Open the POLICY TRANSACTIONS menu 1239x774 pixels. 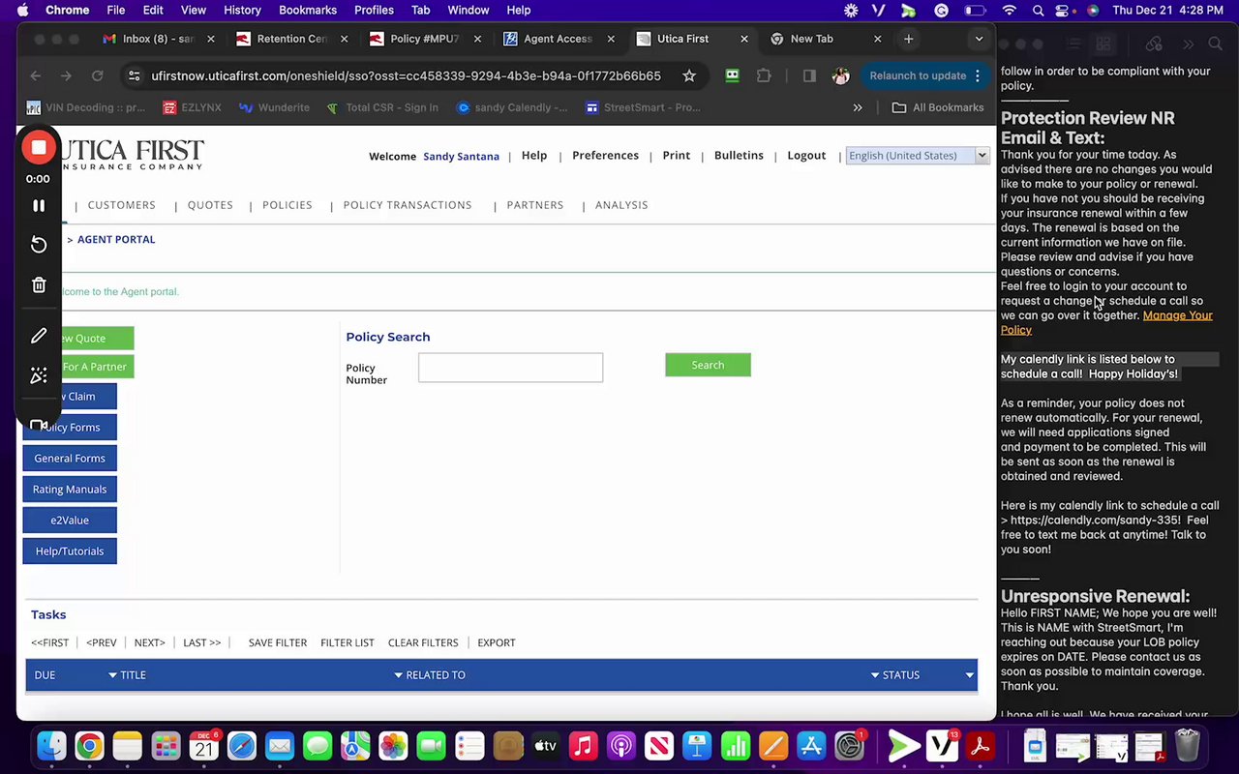coord(408,205)
